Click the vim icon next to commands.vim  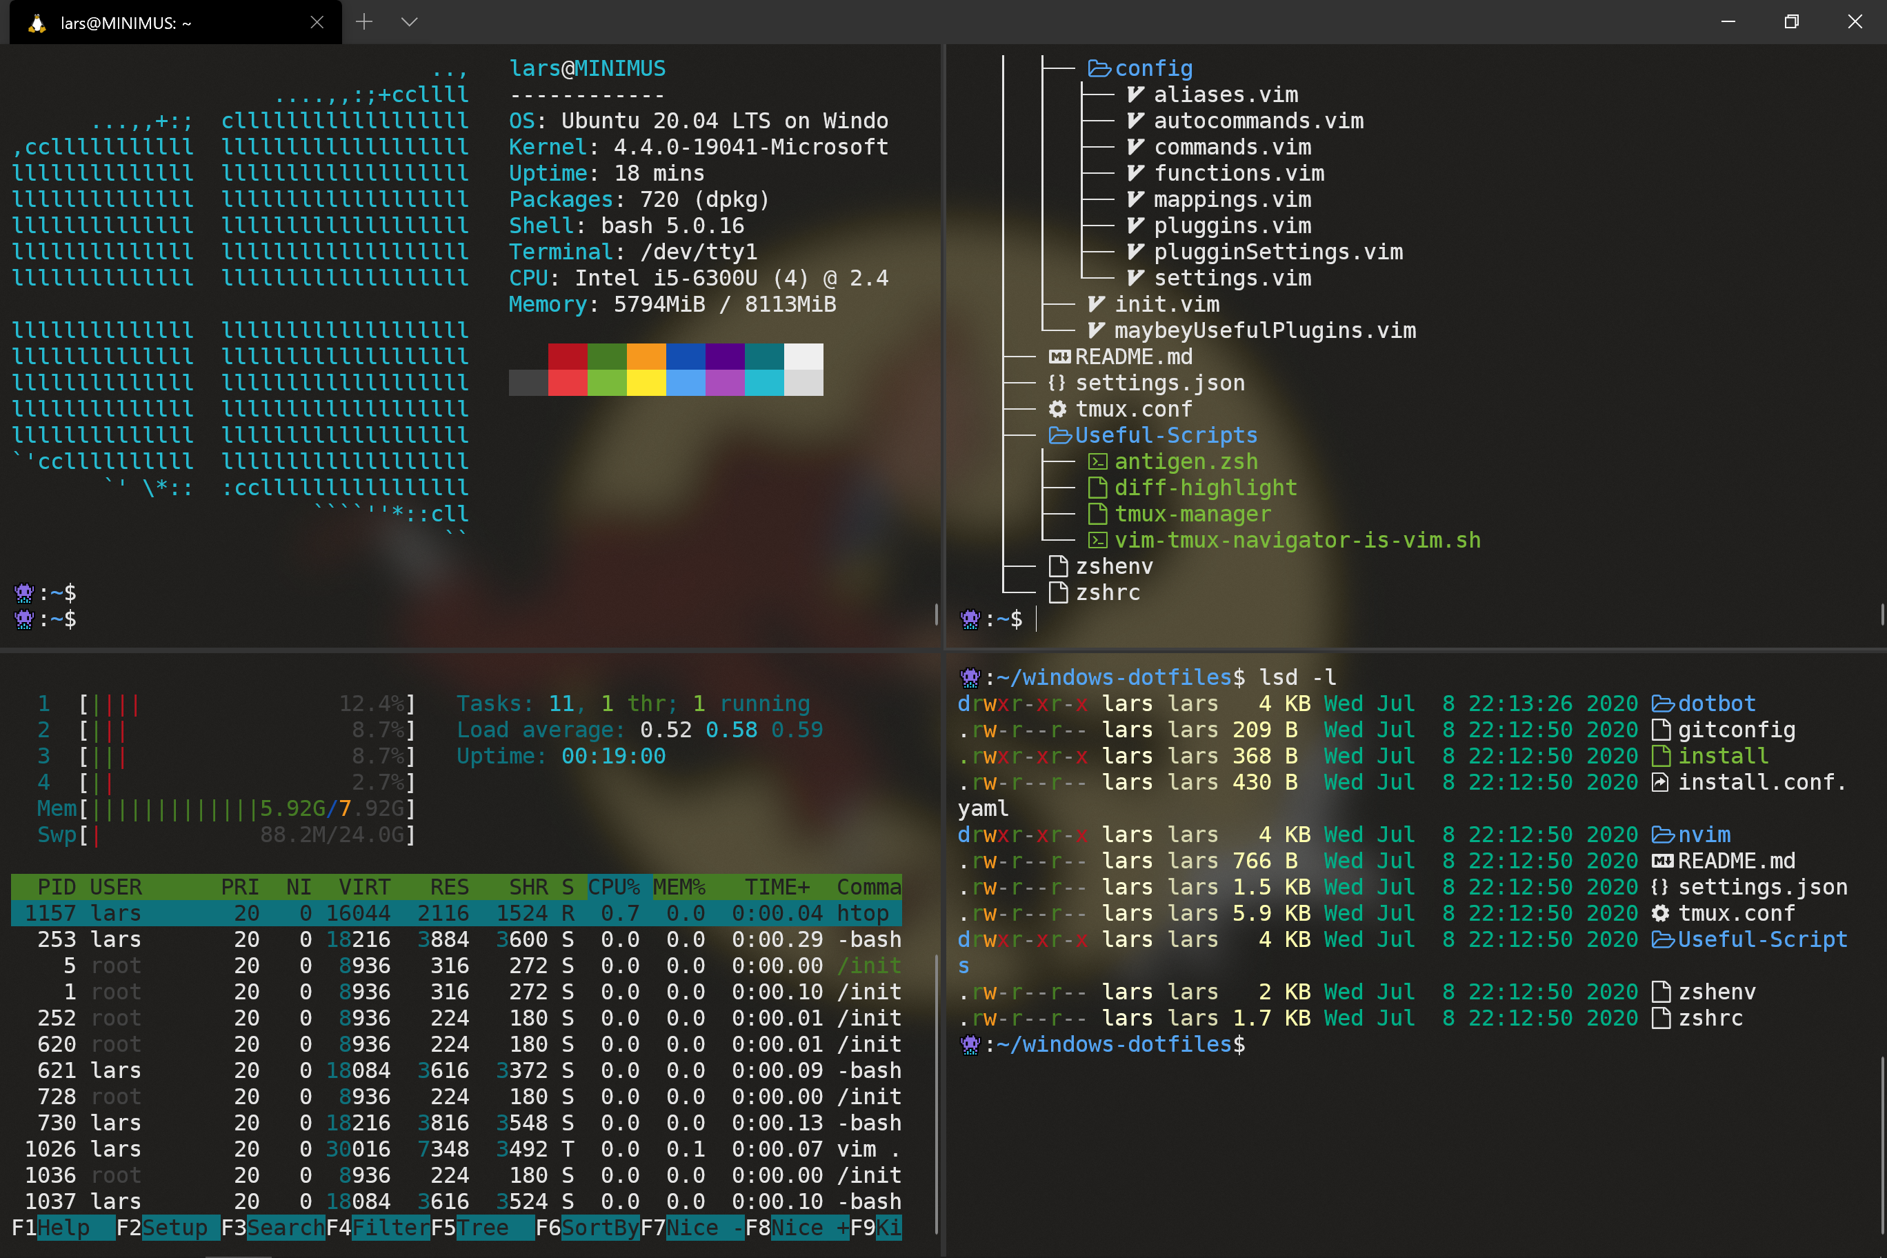tap(1135, 148)
